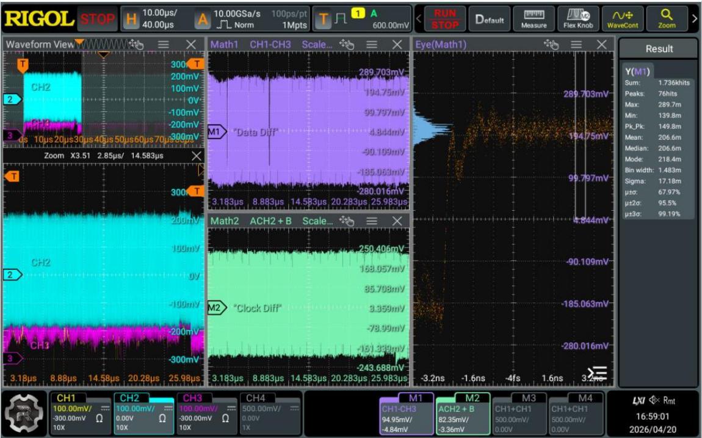702x438 pixels.
Task: Open the Zoom function
Action: [x=666, y=20]
